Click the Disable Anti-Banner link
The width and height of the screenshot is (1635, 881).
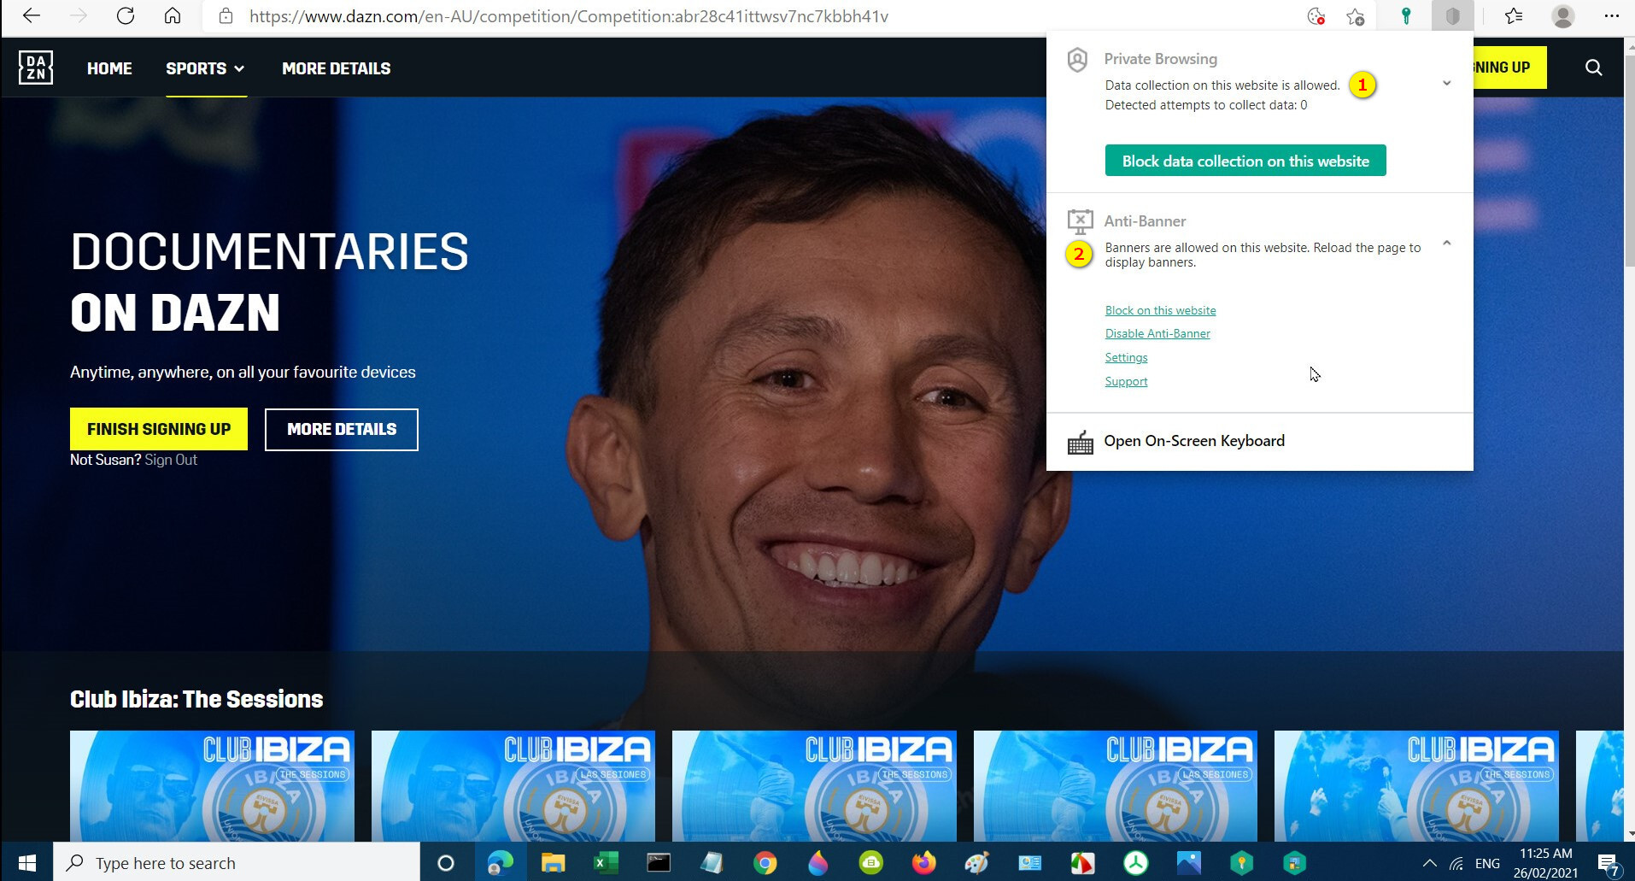pos(1157,333)
